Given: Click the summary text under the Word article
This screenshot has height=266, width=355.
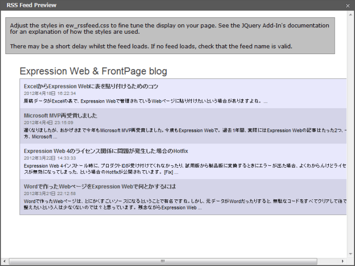Looking at the screenshot, I should pos(185,204).
